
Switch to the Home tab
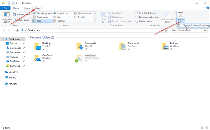pos(16,8)
